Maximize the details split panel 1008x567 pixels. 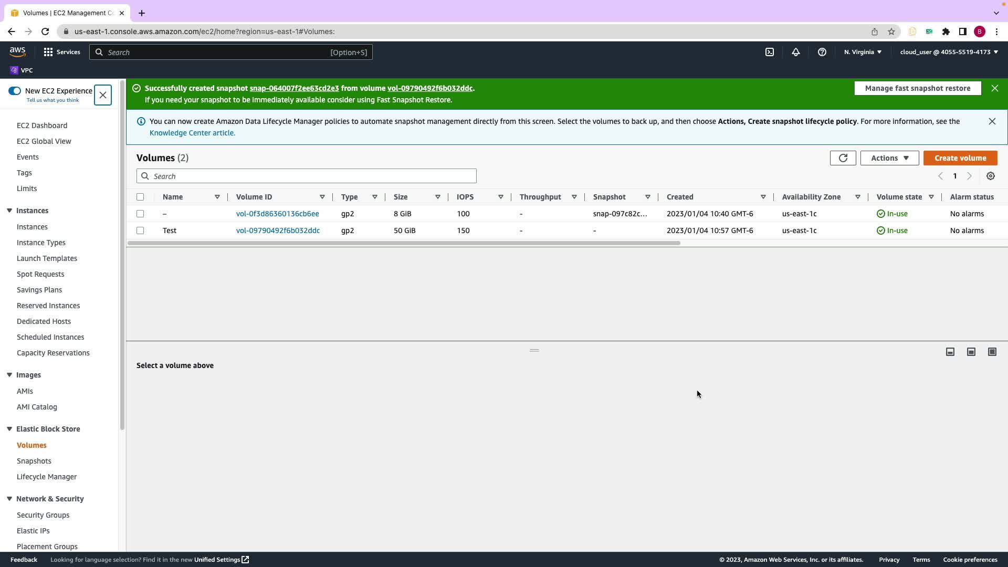(992, 352)
